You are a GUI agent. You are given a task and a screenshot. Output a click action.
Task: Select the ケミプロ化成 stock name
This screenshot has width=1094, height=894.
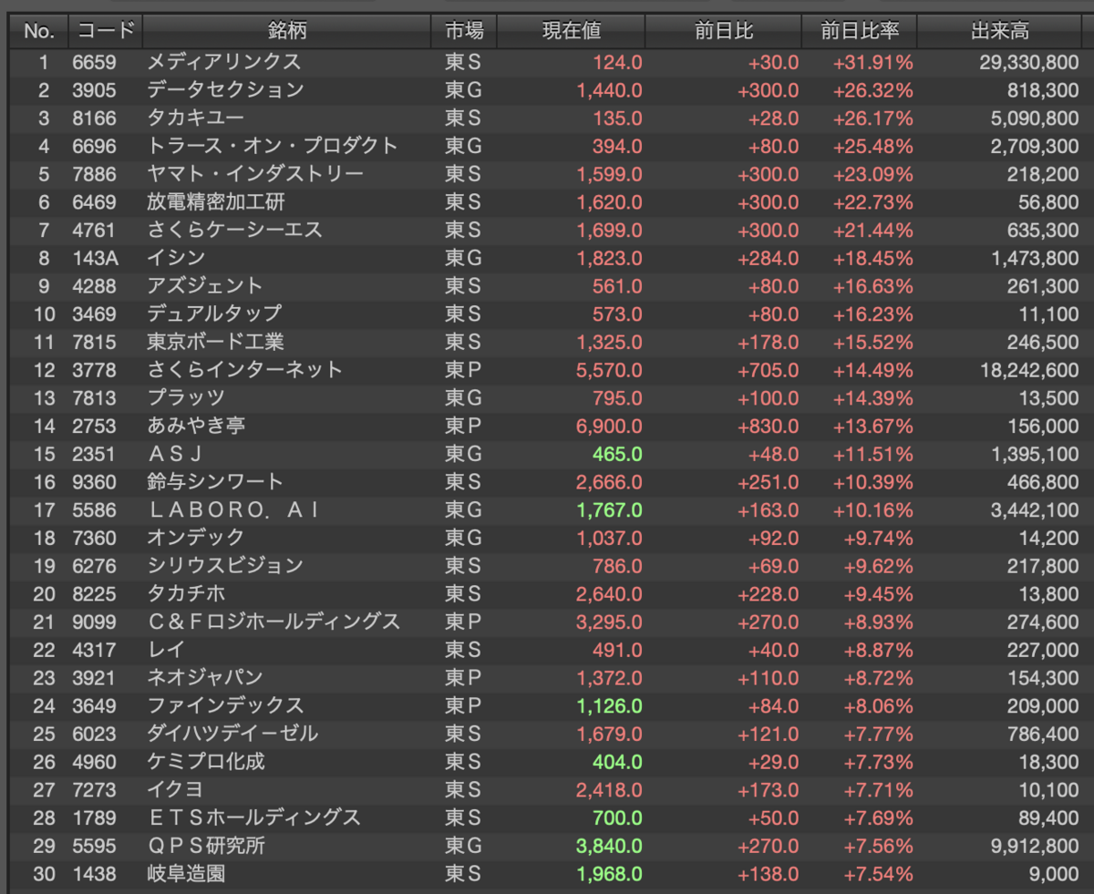205,761
